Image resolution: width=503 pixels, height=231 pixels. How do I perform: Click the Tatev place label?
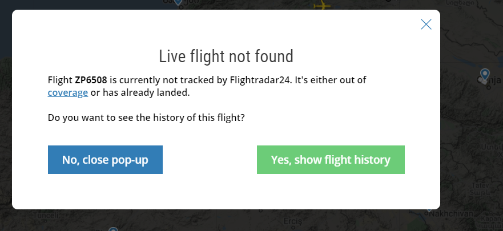(480, 186)
